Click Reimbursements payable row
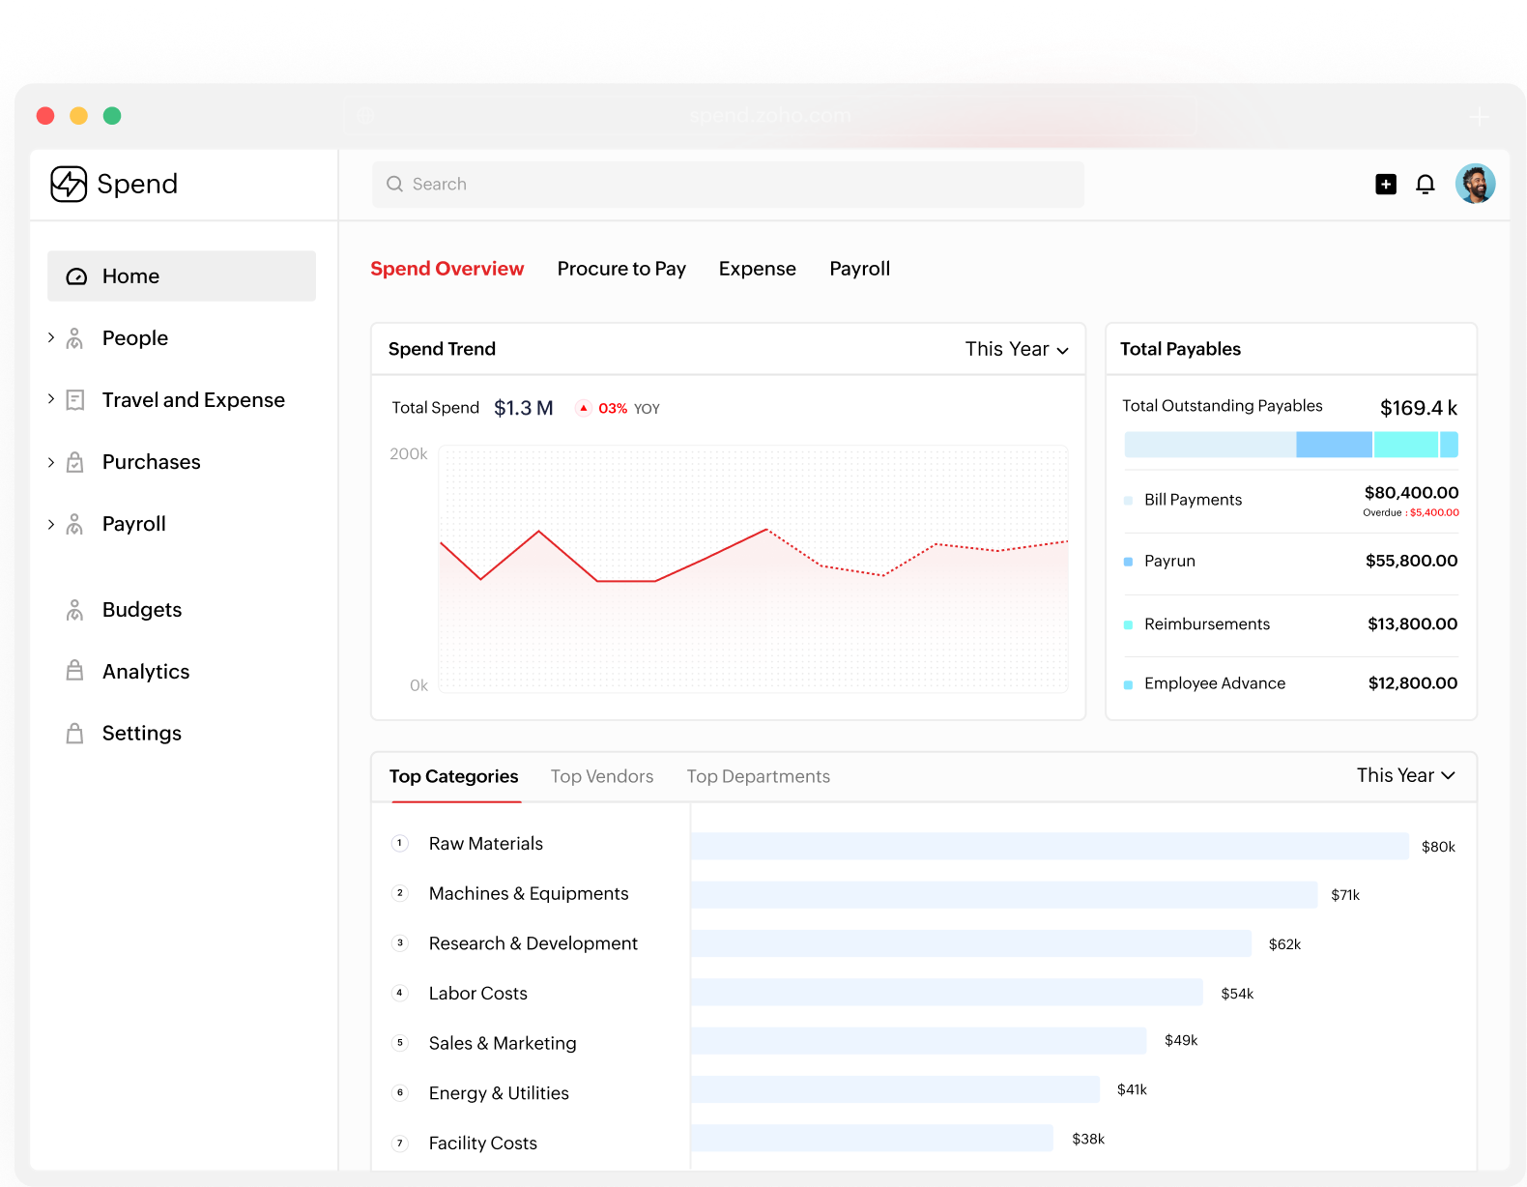This screenshot has height=1187, width=1527. (1291, 624)
